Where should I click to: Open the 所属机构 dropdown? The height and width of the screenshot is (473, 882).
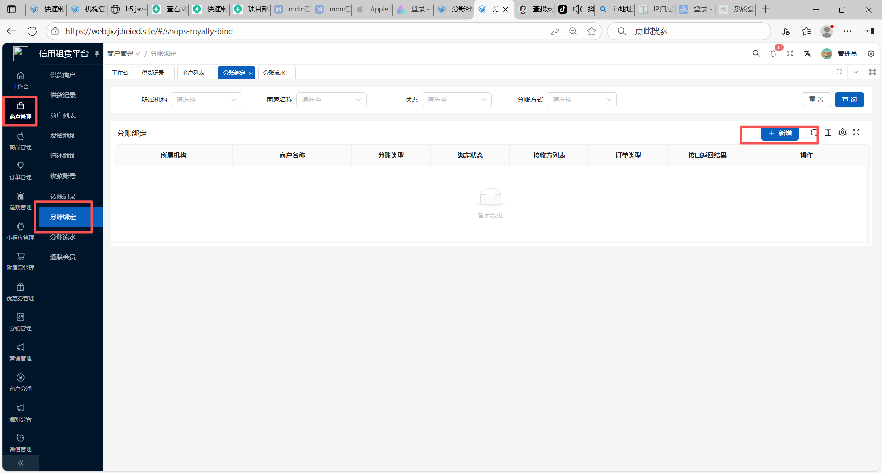(206, 100)
